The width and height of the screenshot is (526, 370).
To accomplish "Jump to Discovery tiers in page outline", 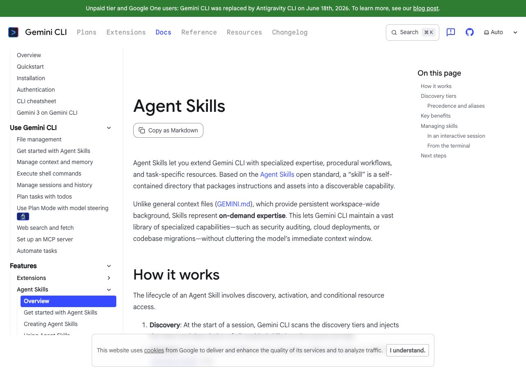I will click(x=438, y=96).
